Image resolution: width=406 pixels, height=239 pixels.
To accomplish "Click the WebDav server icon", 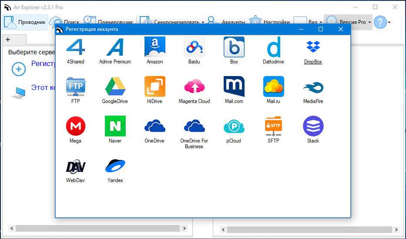I will click(75, 166).
